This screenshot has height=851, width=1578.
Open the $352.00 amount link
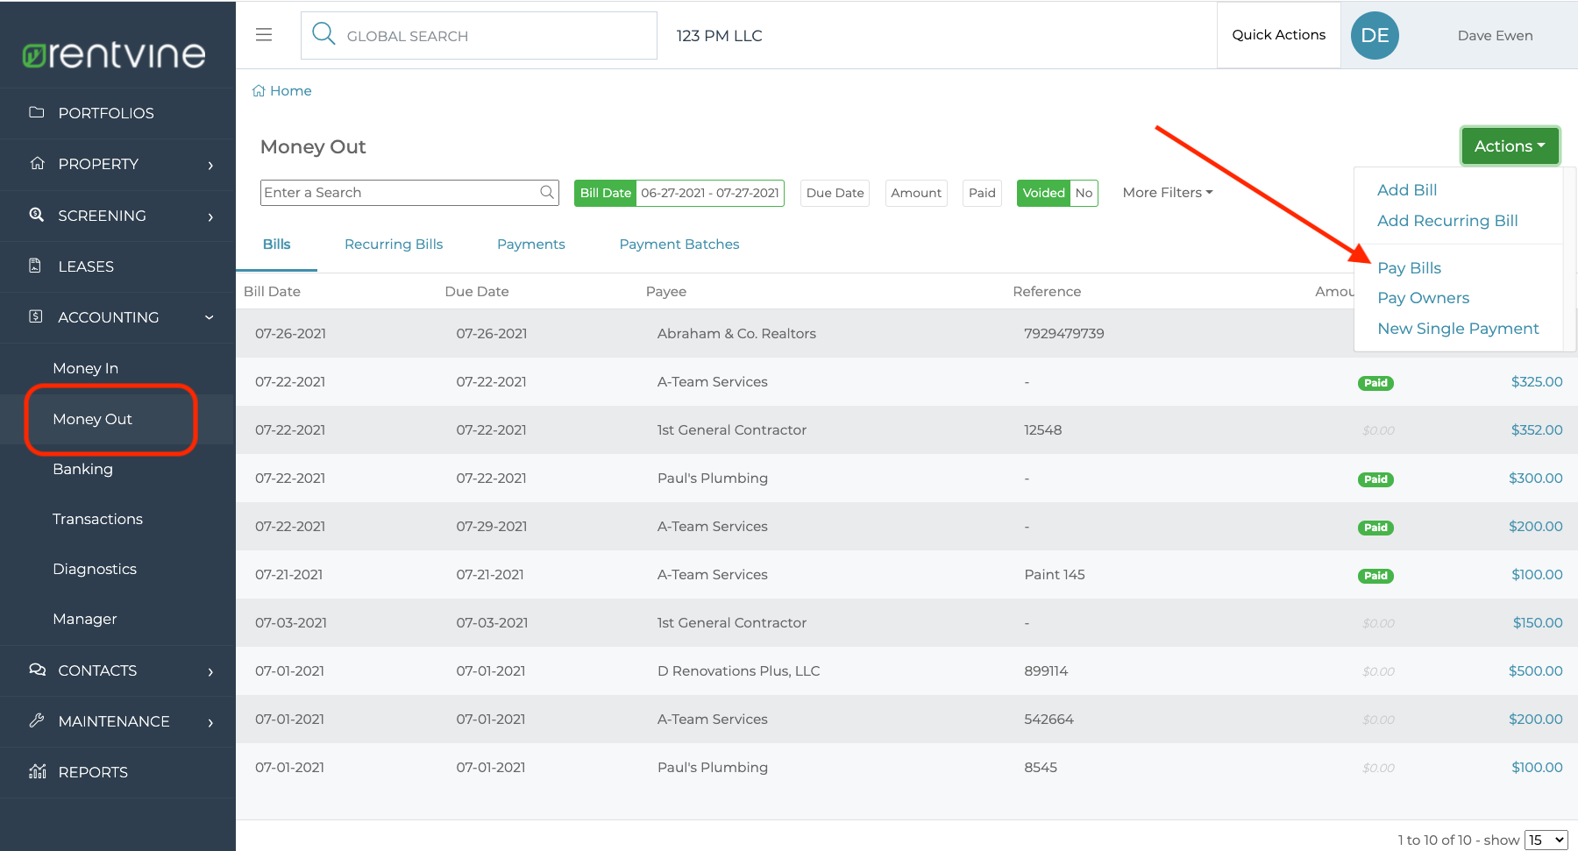[1536, 429]
